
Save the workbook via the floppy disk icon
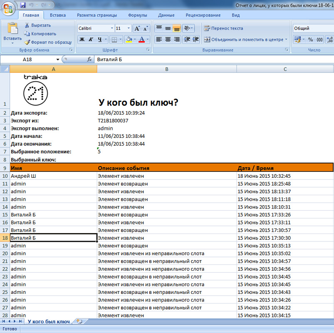(23, 5)
